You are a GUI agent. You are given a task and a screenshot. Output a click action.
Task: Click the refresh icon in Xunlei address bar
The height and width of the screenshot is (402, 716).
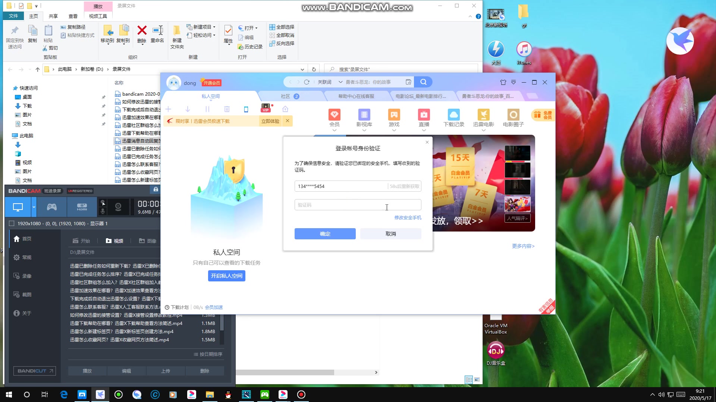pyautogui.click(x=307, y=82)
